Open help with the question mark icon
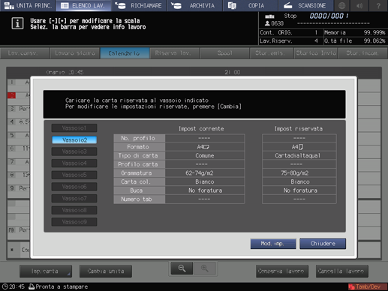The image size is (388, 291). (378, 5)
